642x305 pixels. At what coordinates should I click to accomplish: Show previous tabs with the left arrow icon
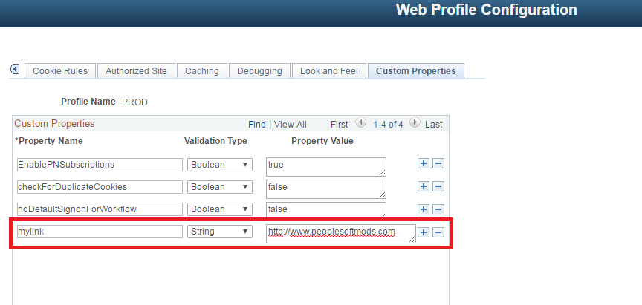pyautogui.click(x=15, y=70)
